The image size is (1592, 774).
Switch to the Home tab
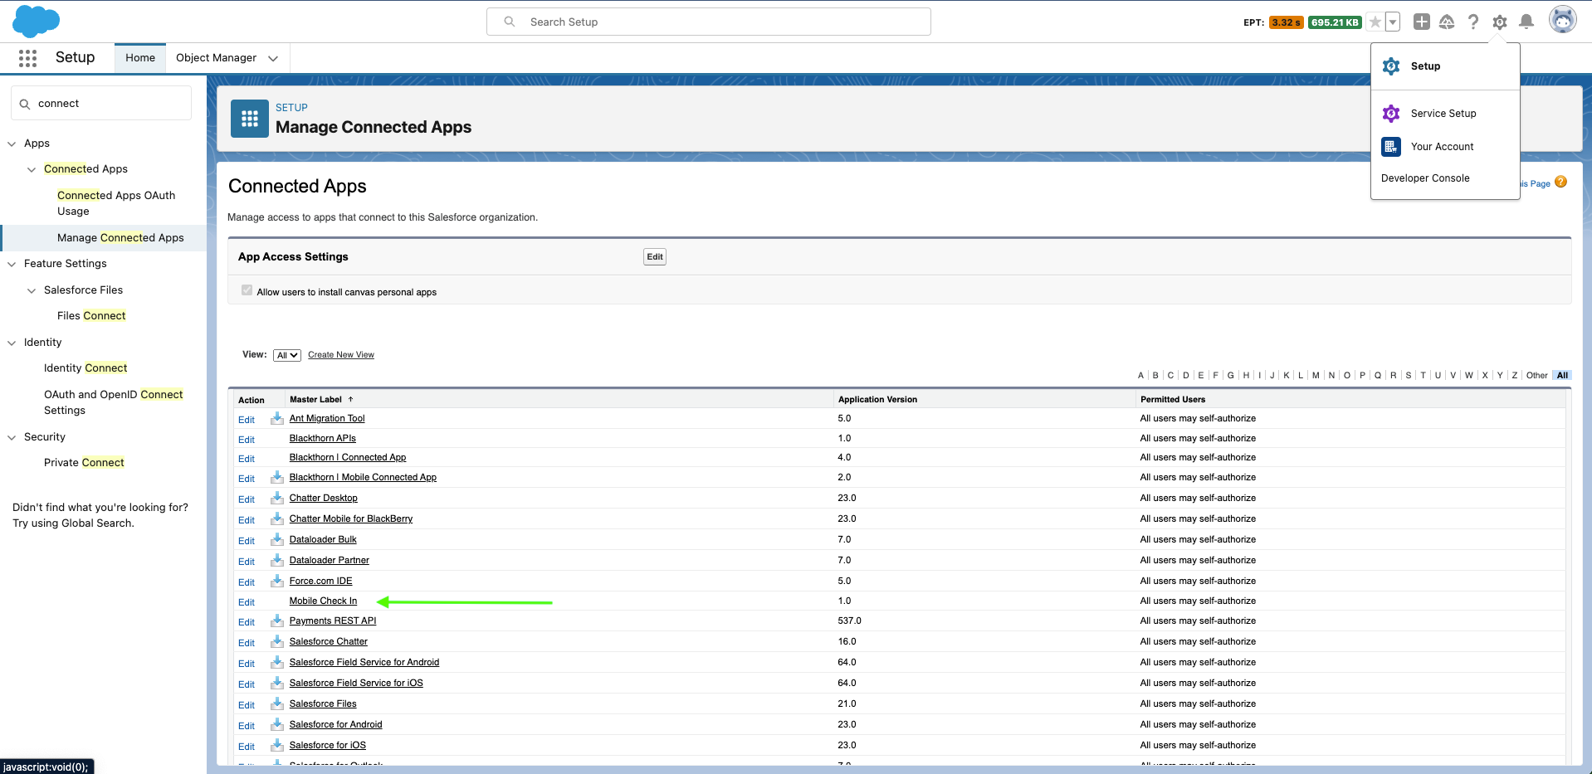pos(140,58)
